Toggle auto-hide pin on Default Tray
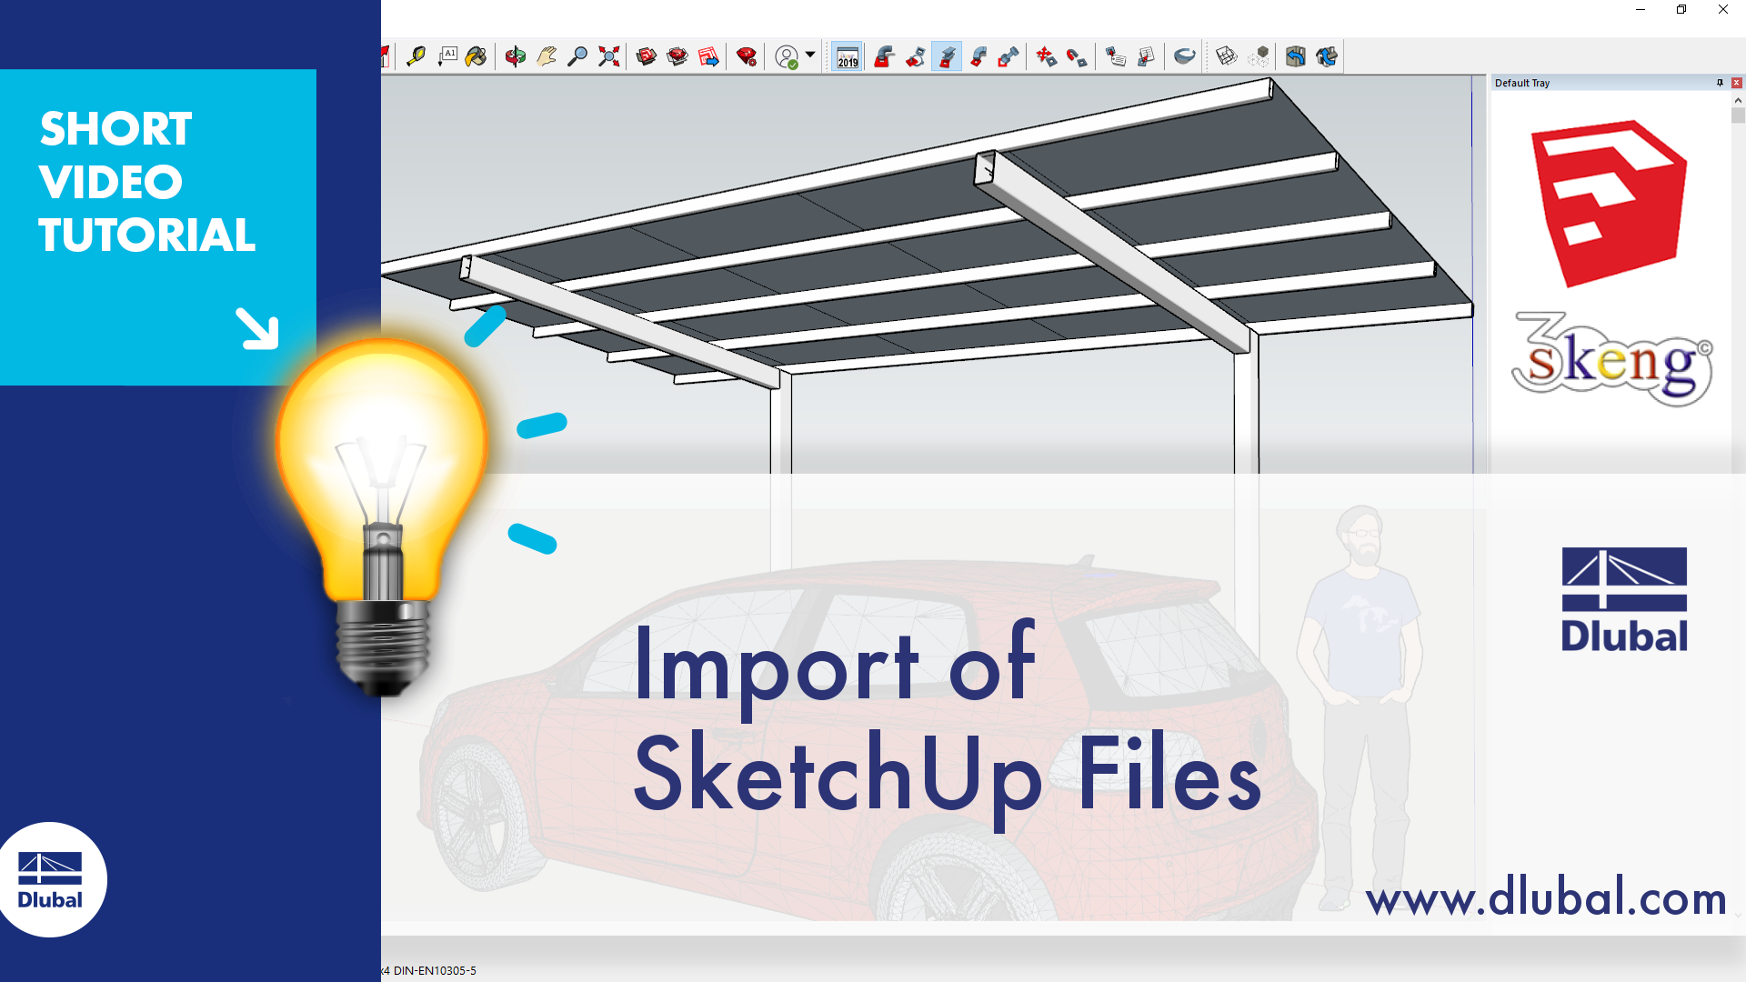The width and height of the screenshot is (1746, 982). (x=1719, y=83)
